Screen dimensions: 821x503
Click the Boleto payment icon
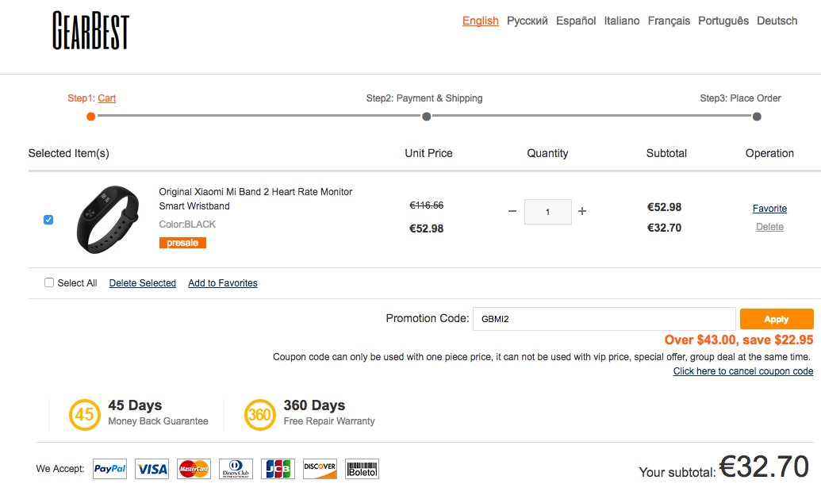point(362,469)
